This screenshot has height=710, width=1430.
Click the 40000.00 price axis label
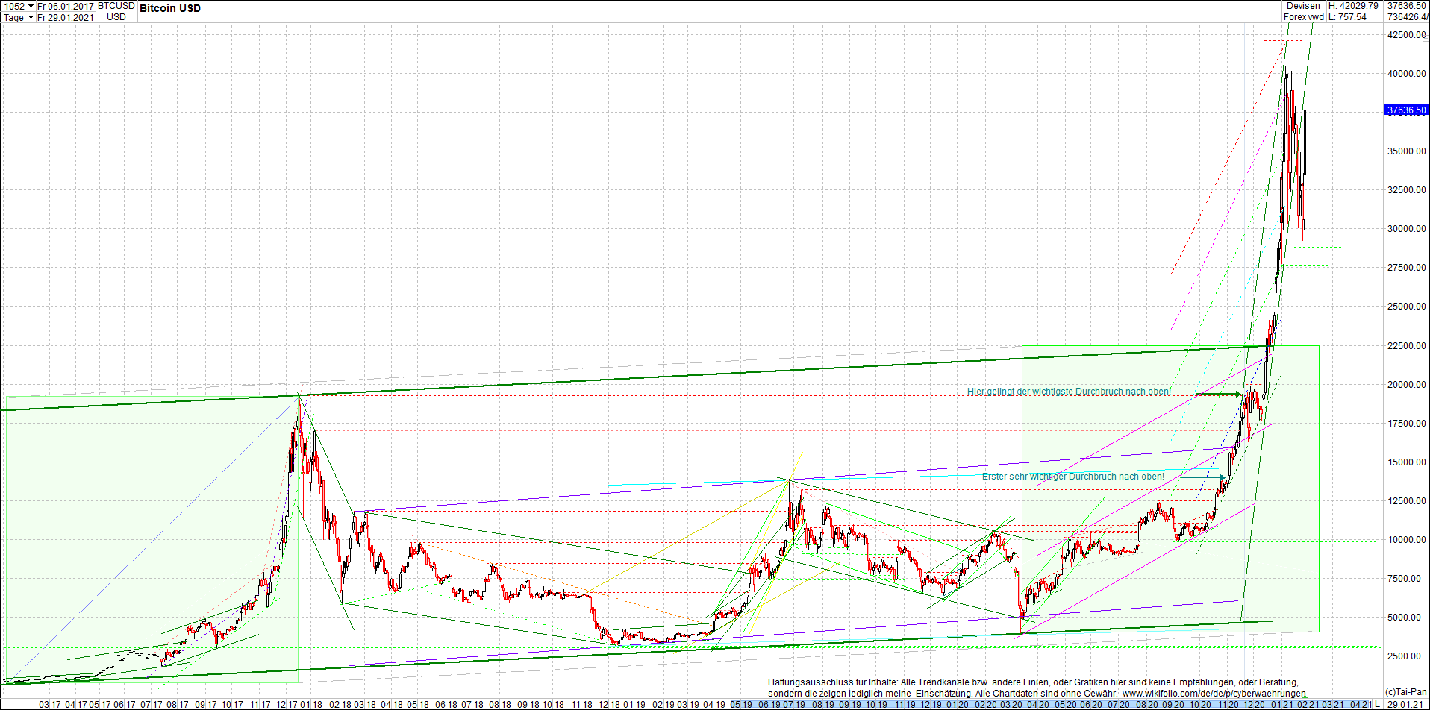tap(1407, 74)
